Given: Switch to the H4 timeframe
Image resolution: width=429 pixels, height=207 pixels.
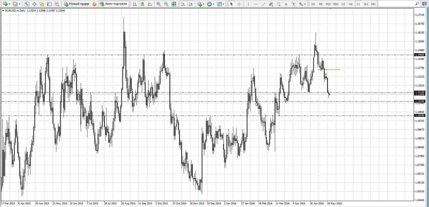Looking at the screenshot, I should pos(351,4).
